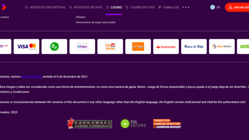Click the Gordon Moody therapy logo

167,124
